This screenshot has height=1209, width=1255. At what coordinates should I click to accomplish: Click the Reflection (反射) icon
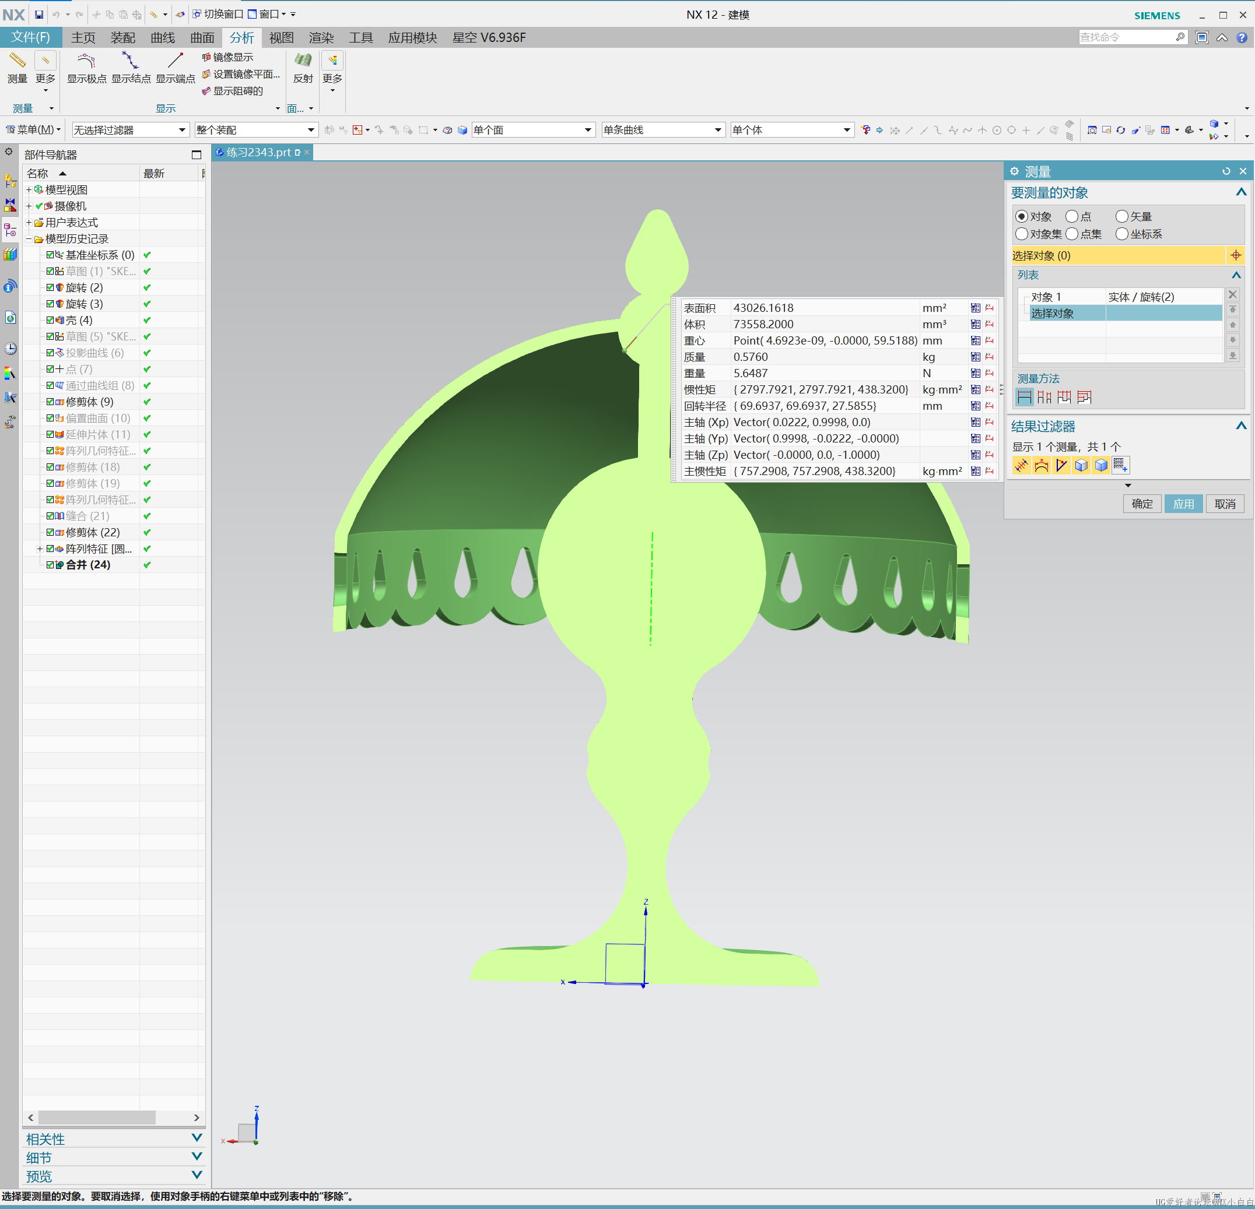[303, 61]
